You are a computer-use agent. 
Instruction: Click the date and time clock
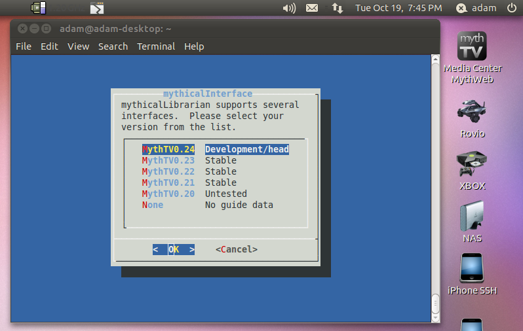tap(398, 8)
